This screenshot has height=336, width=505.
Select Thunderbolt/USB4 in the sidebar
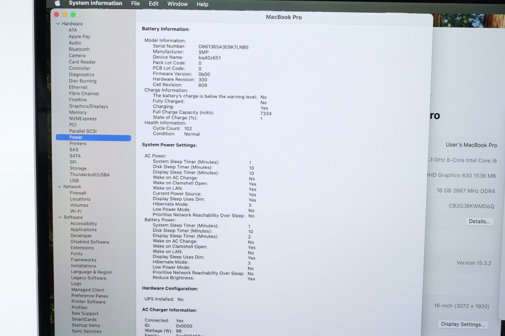pos(90,175)
